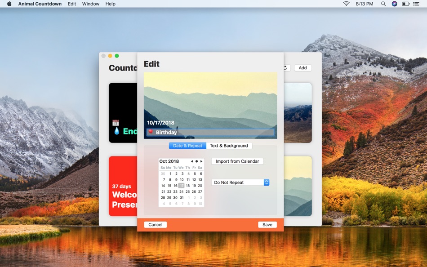
Task: Go to next month in calendar
Action: (x=201, y=161)
